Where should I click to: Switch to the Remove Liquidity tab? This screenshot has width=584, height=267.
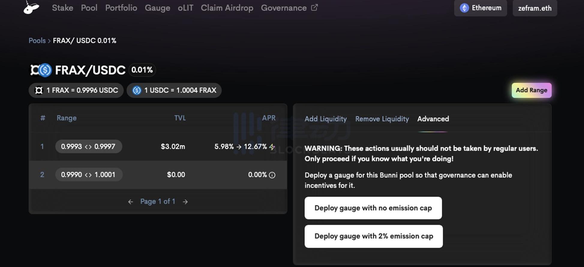(x=382, y=119)
